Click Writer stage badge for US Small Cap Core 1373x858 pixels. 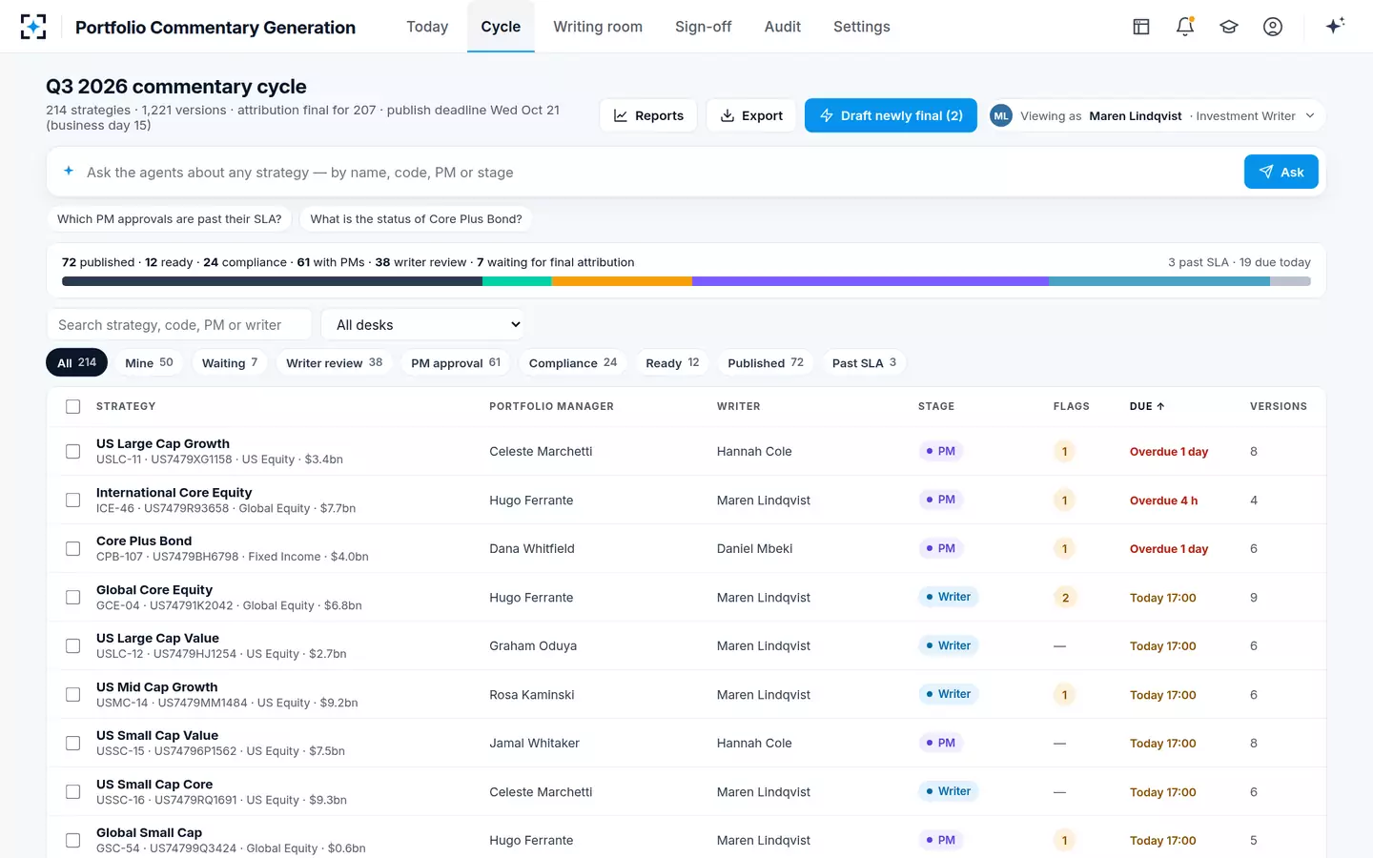pos(948,791)
